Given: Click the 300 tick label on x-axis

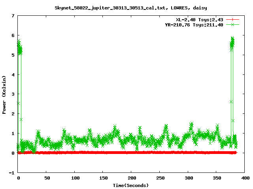Looking at the screenshot, I should coord(188,178).
